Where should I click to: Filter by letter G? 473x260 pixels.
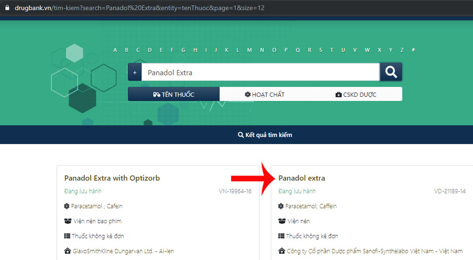(x=184, y=50)
